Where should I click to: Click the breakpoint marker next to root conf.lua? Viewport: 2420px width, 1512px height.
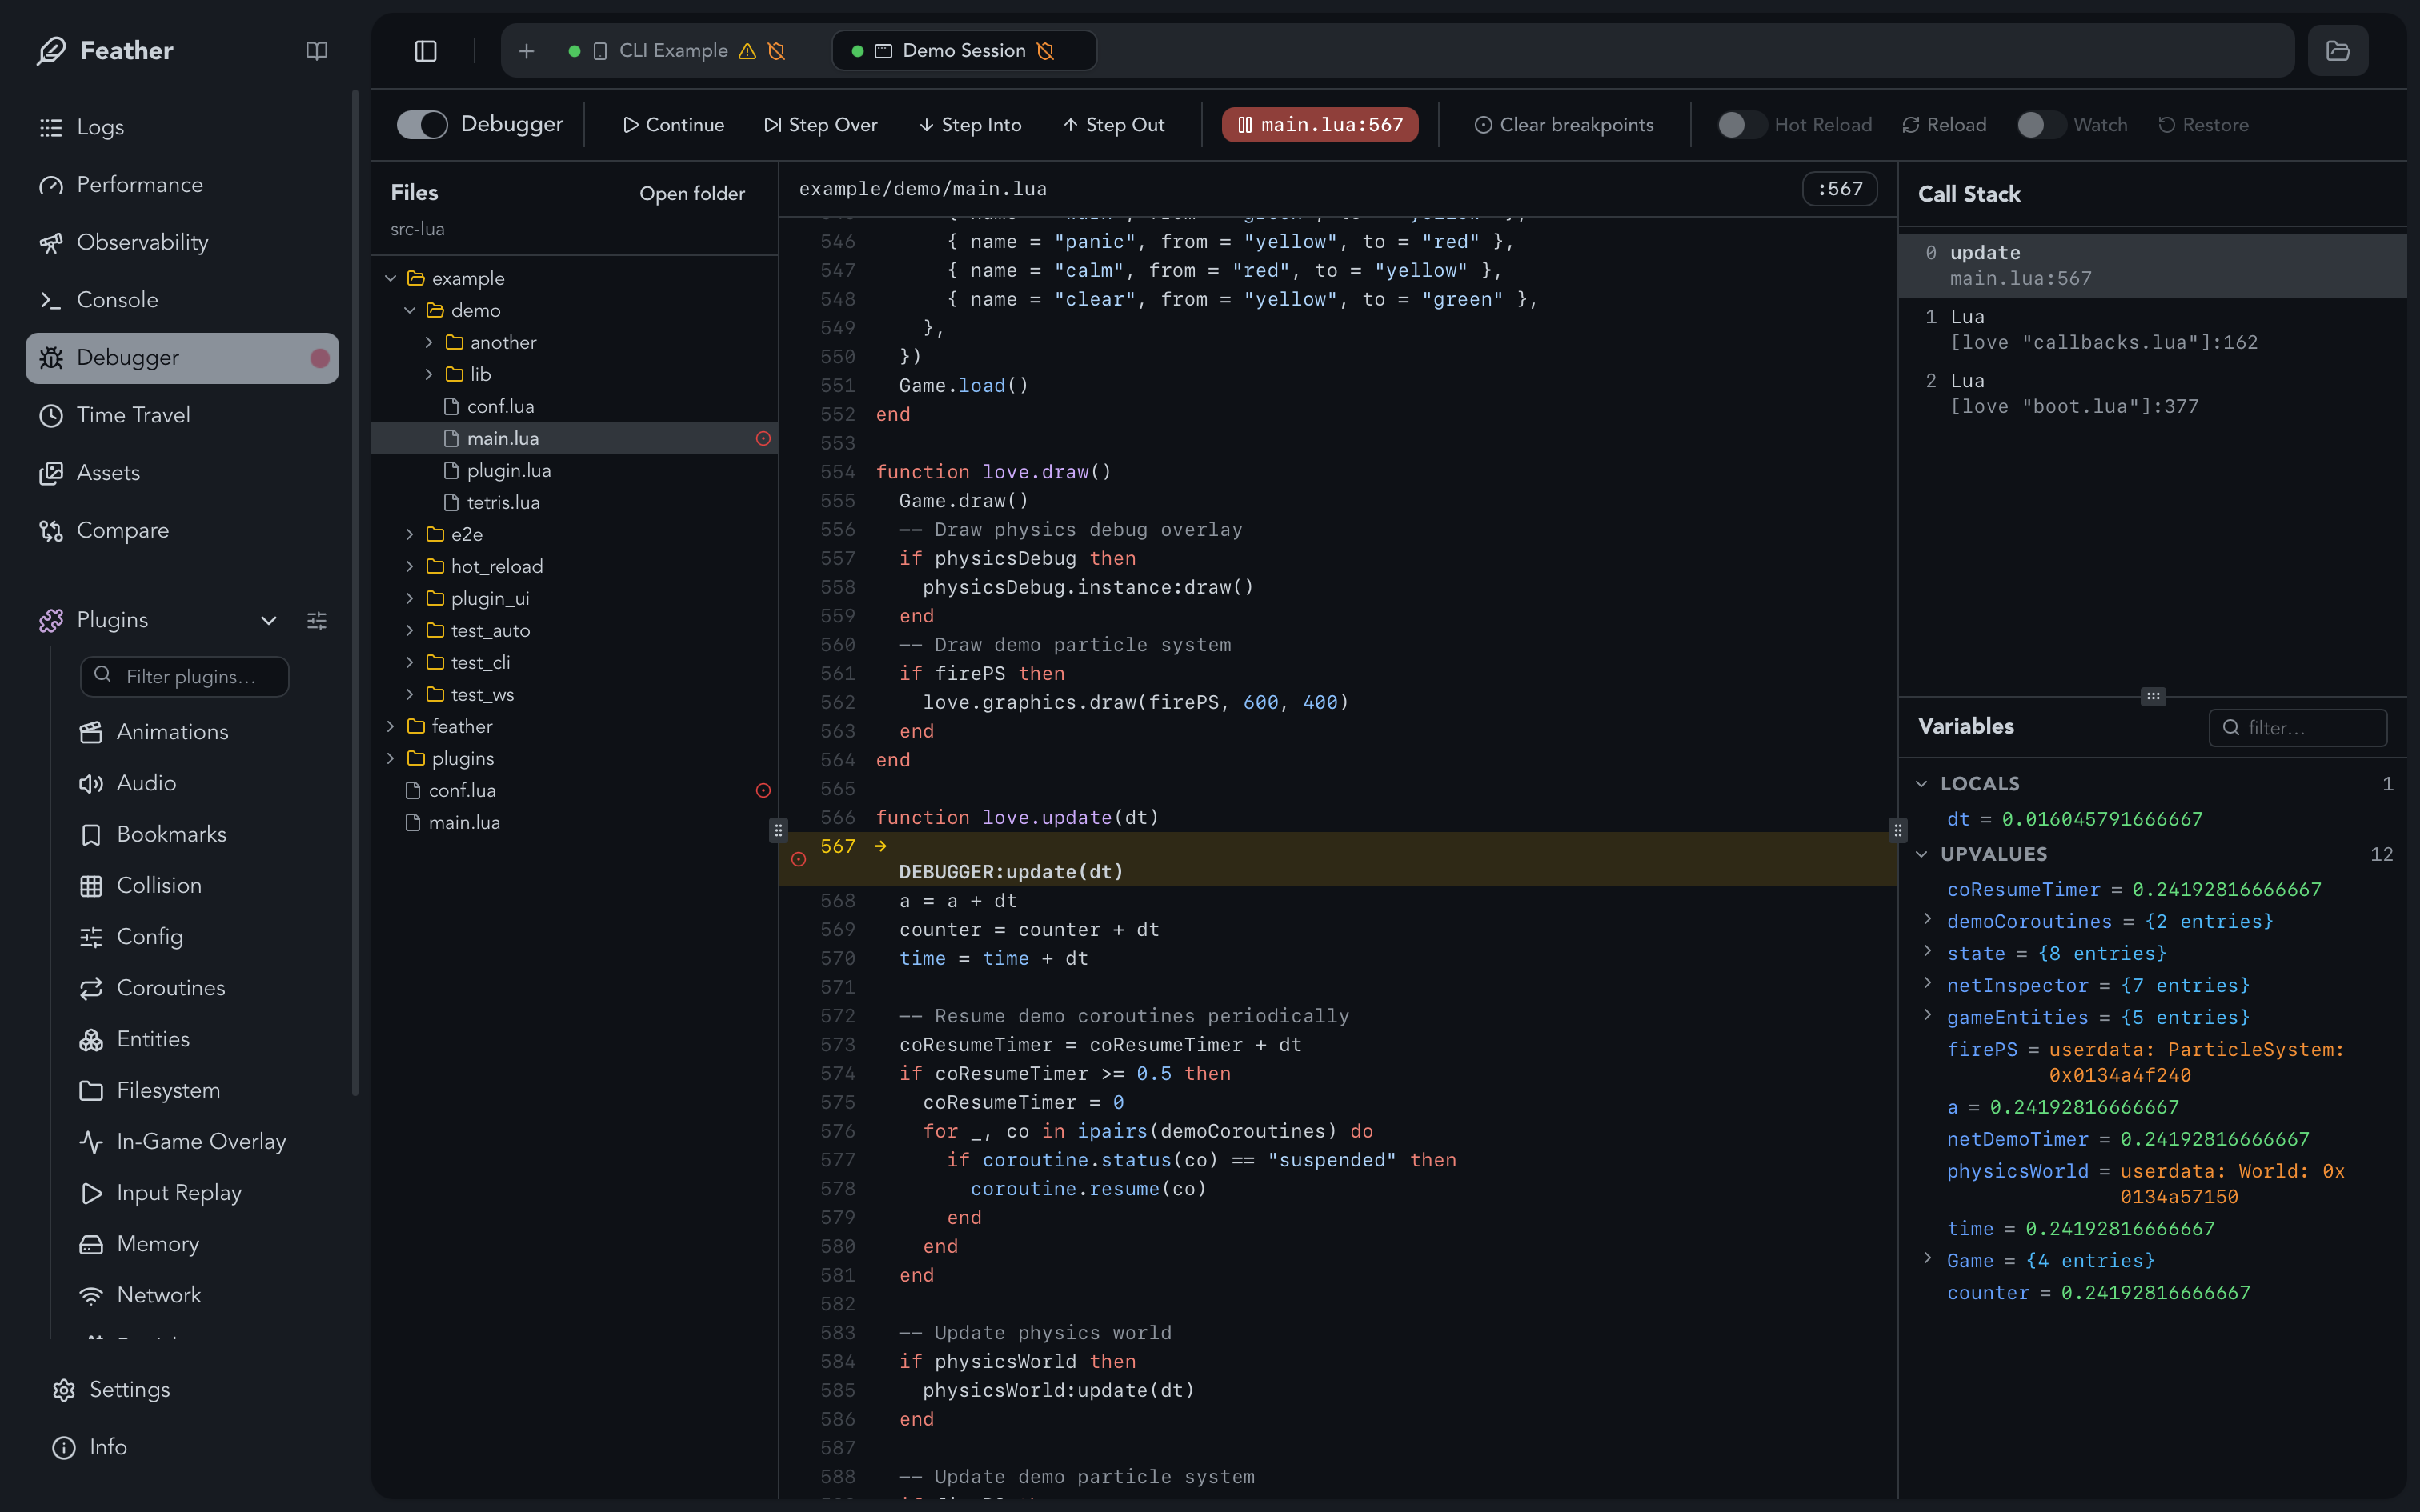763,790
